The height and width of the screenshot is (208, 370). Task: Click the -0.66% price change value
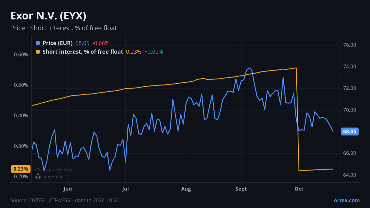click(101, 43)
